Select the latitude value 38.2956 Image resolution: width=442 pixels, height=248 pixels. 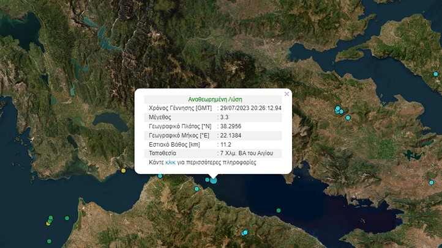pyautogui.click(x=230, y=126)
